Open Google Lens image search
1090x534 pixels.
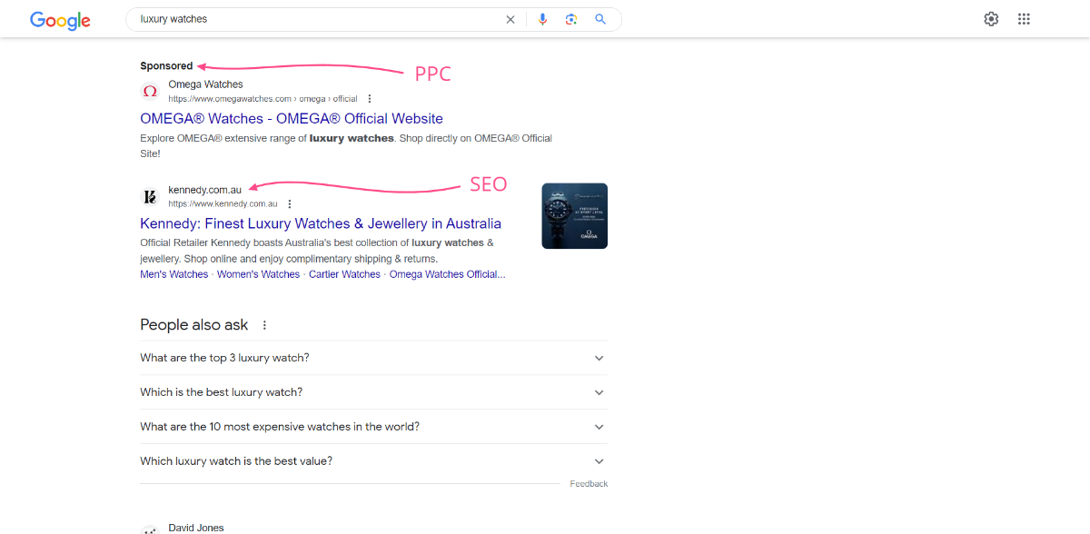[571, 19]
